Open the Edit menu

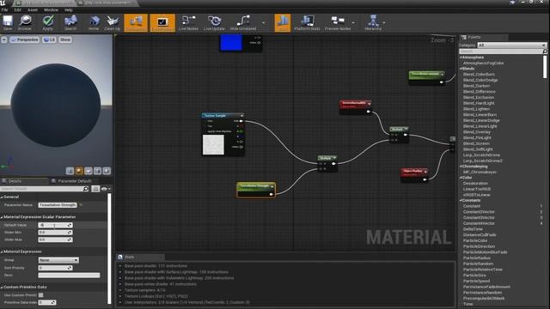pos(17,9)
